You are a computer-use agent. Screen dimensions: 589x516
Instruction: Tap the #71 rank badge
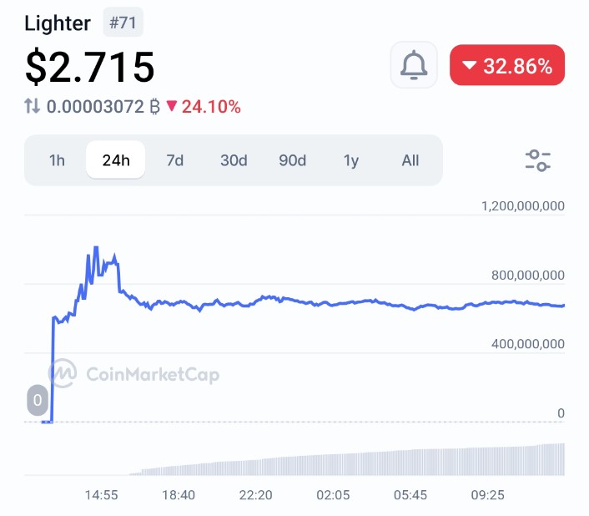[x=123, y=23]
